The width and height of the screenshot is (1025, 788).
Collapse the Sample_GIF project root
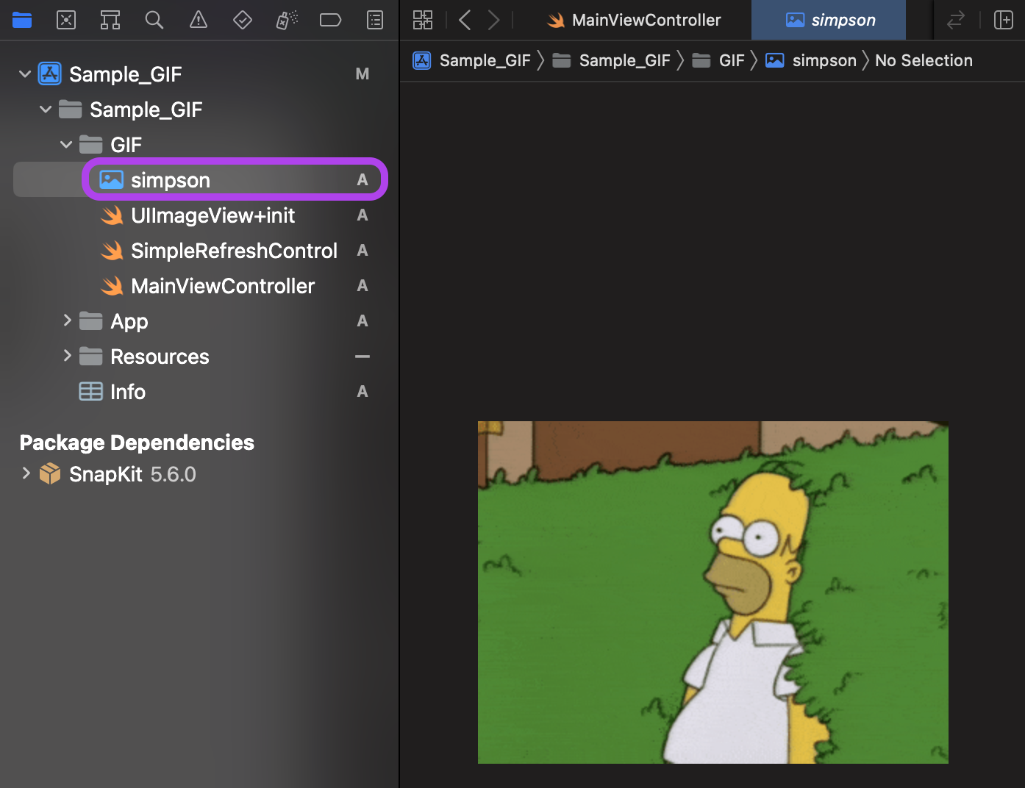click(x=25, y=74)
